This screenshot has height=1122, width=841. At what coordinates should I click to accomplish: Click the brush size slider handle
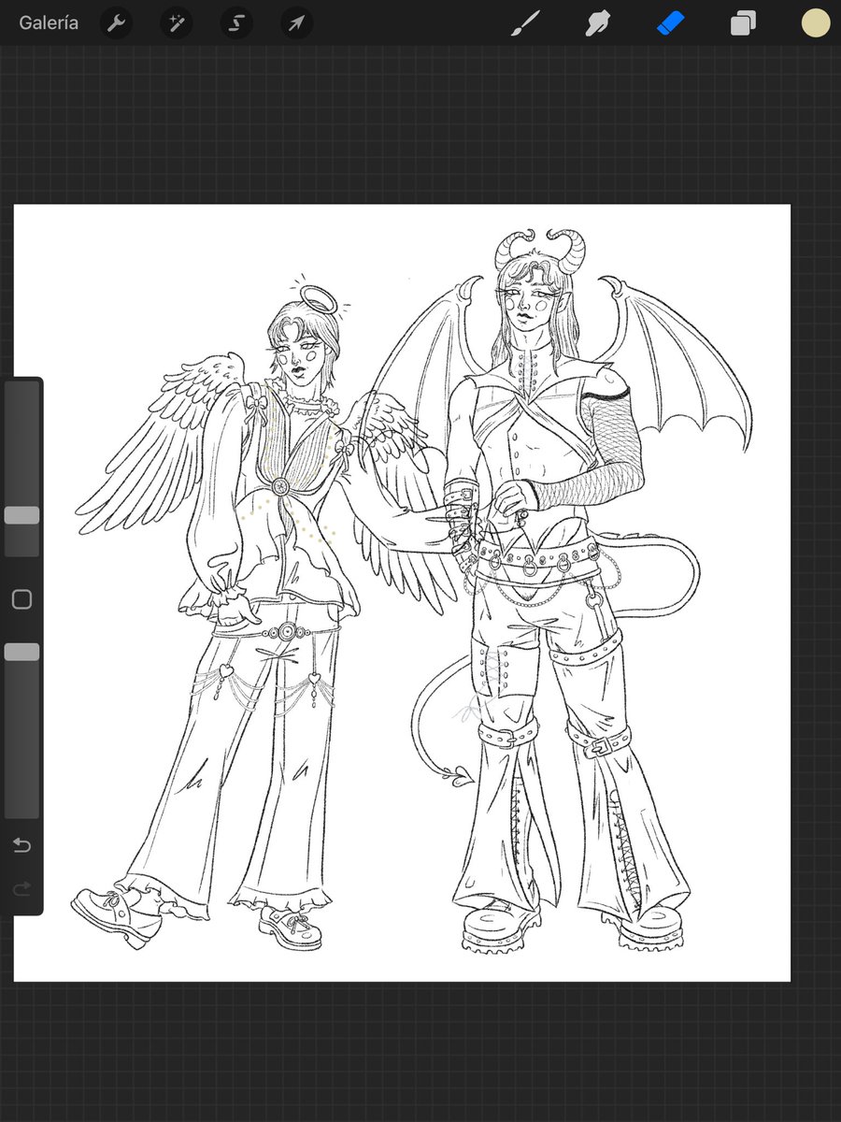[21, 515]
